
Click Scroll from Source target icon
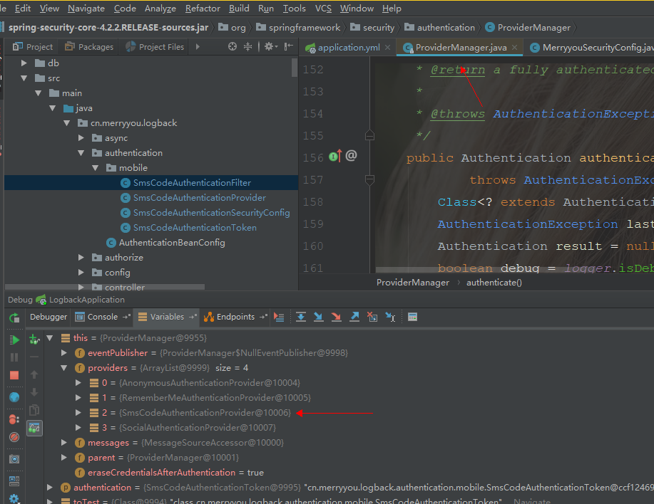pos(233,46)
